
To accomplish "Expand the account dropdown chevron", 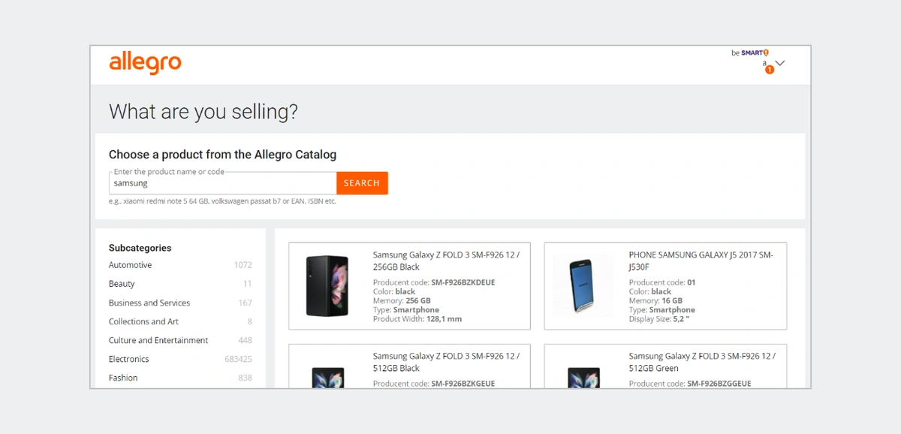I will click(780, 63).
